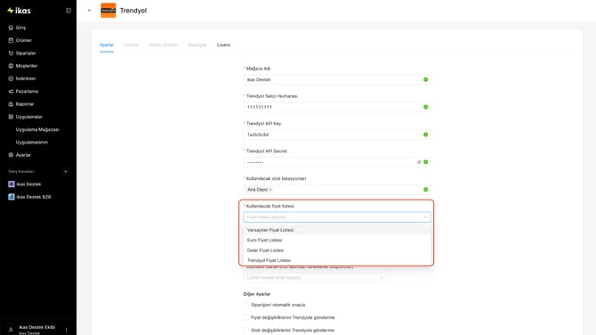Viewport: 596px width, 335px height.
Task: Click the Mağaza Adı input field
Action: pos(337,79)
